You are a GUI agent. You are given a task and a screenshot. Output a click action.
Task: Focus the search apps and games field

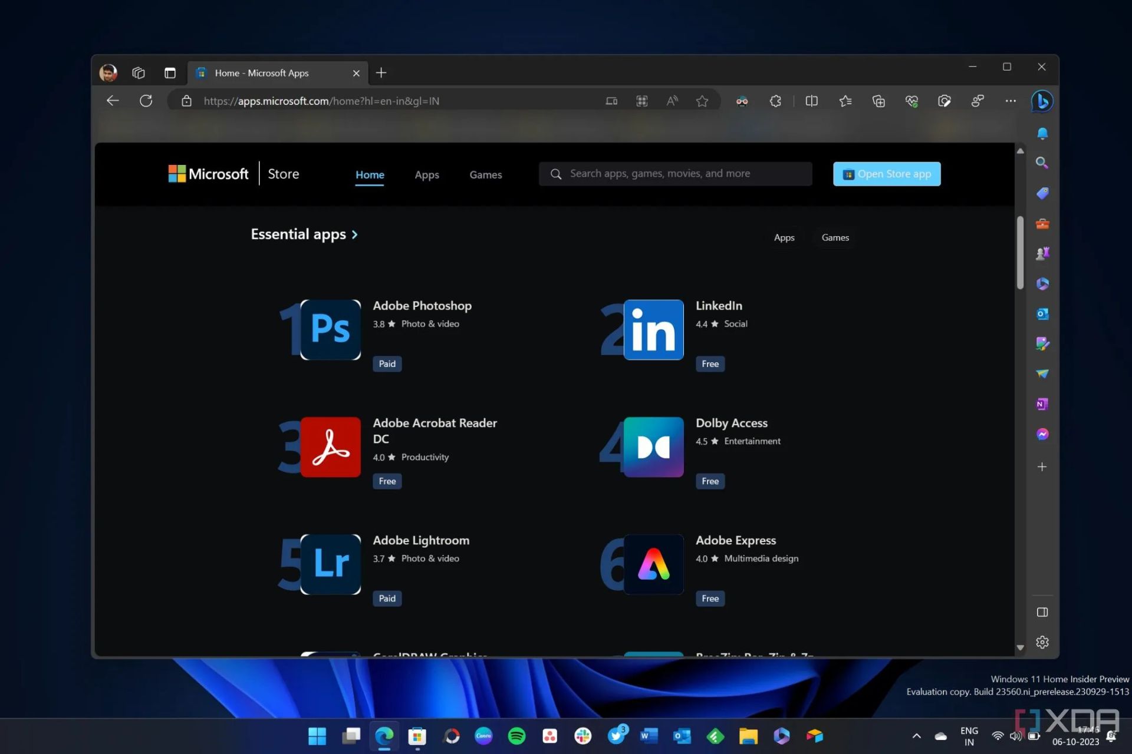point(676,174)
